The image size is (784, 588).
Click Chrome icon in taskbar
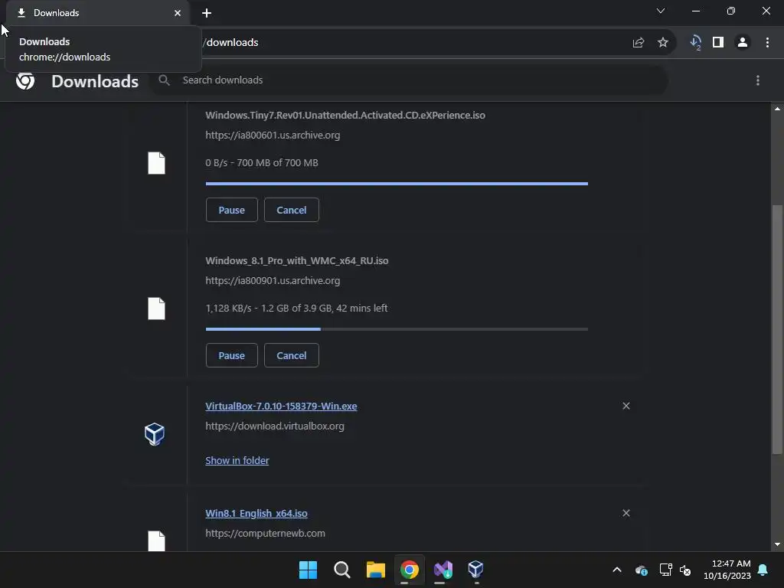point(409,570)
